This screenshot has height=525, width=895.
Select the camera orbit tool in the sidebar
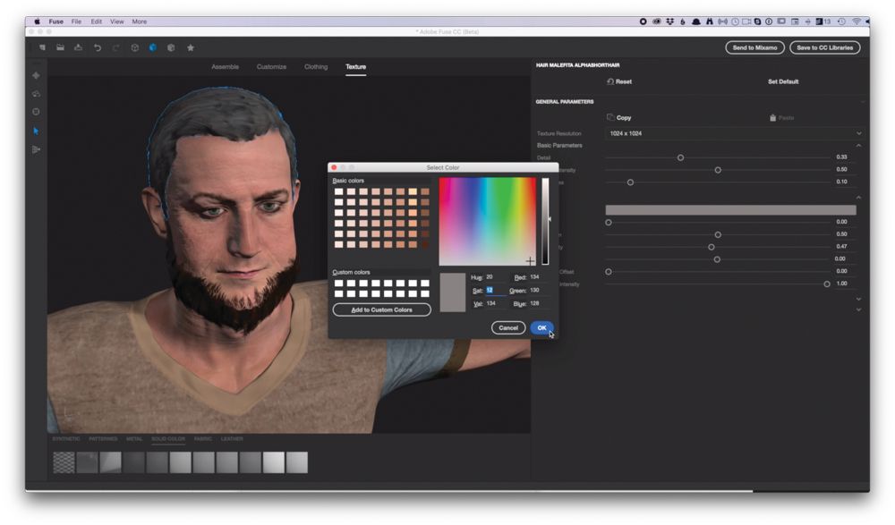36,93
